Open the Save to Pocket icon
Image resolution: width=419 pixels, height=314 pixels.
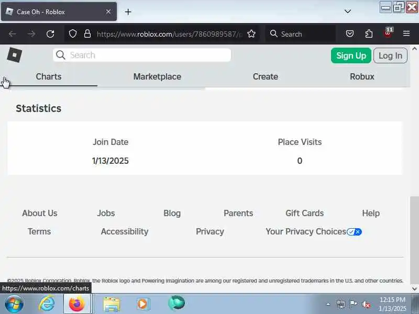pyautogui.click(x=350, y=33)
